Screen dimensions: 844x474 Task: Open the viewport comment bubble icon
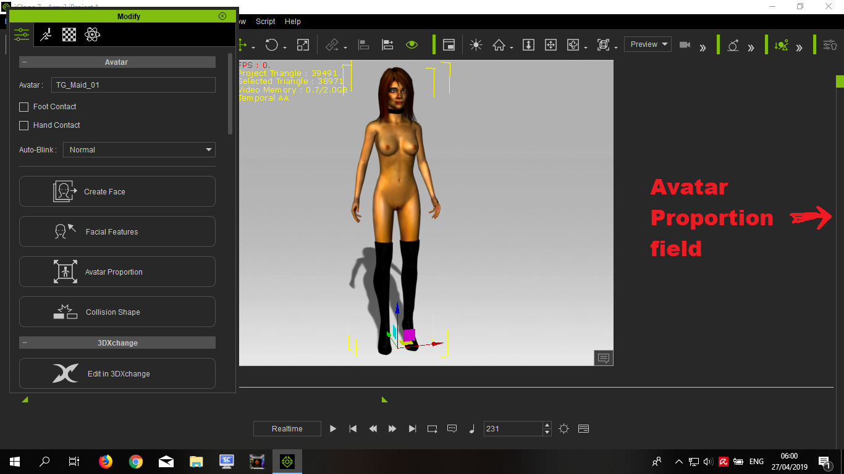604,358
